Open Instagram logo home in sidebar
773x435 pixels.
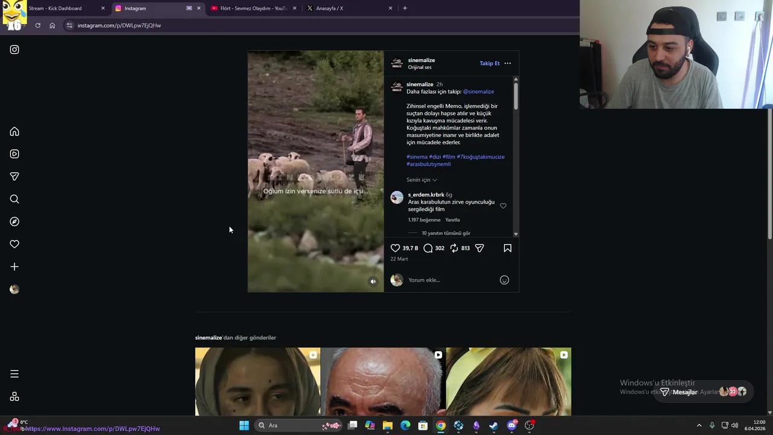[x=14, y=50]
